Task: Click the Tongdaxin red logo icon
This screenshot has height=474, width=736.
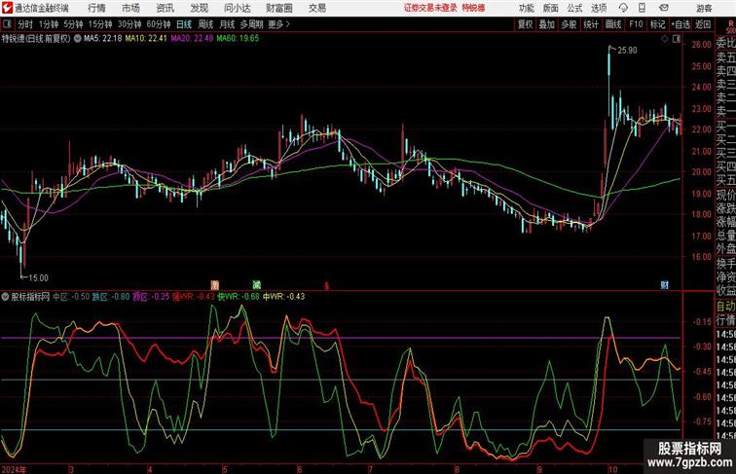Action: point(7,8)
